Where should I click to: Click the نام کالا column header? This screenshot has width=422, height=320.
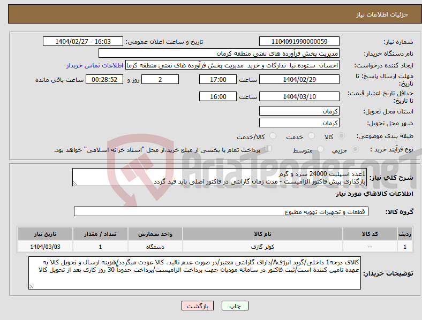coord(262,234)
